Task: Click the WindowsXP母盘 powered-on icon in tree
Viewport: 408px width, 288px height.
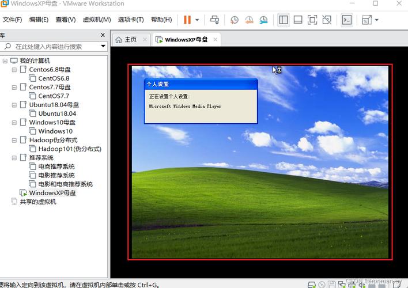Action: (x=23, y=193)
